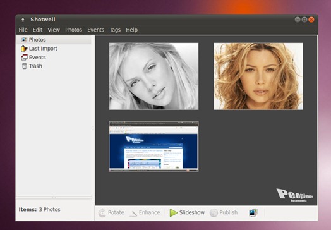Select the black and white portrait thumbnail
This screenshot has width=331, height=230.
pos(153,76)
